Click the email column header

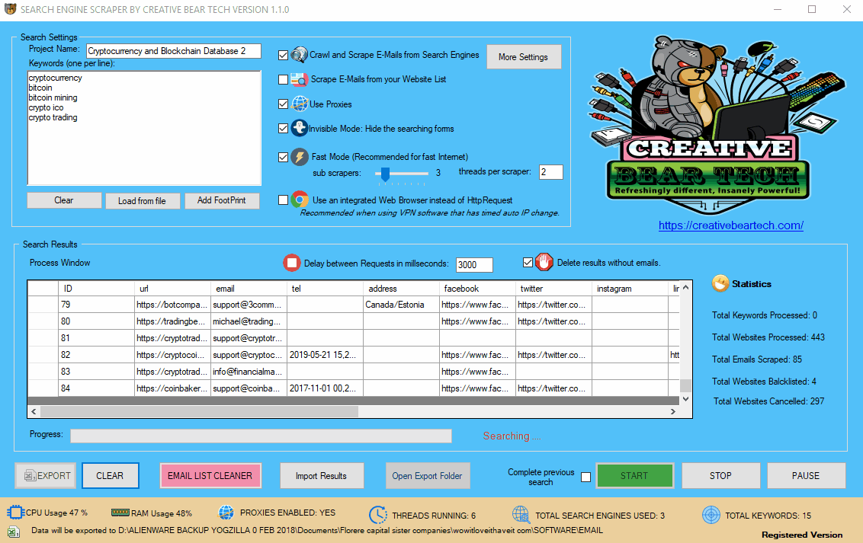point(249,289)
